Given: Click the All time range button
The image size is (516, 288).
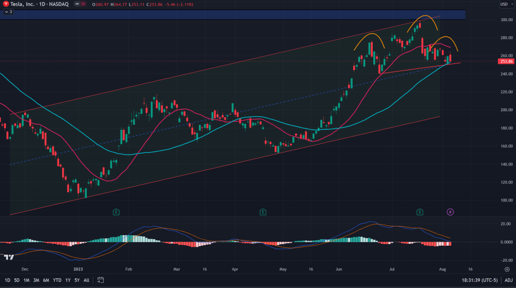Looking at the screenshot, I should pos(86,280).
